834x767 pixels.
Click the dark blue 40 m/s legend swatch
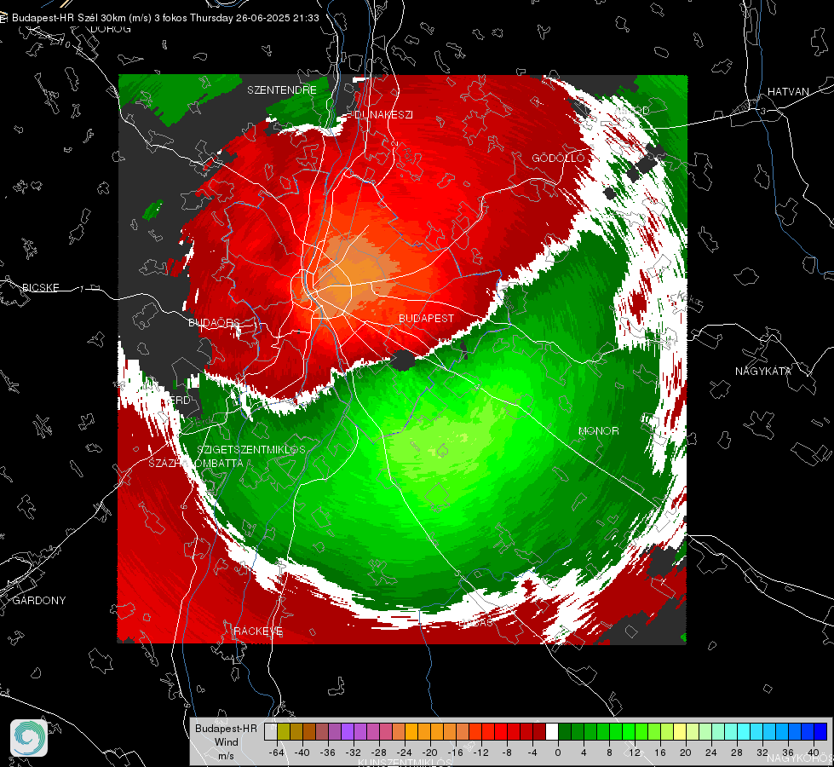820,731
